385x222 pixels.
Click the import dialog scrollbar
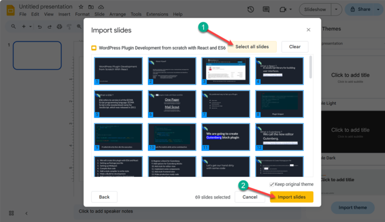click(x=311, y=67)
